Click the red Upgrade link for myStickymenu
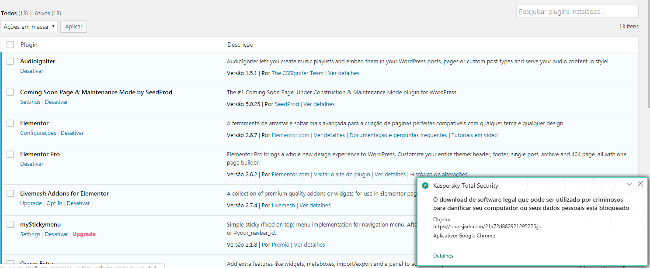The height and width of the screenshot is (268, 650). click(84, 234)
